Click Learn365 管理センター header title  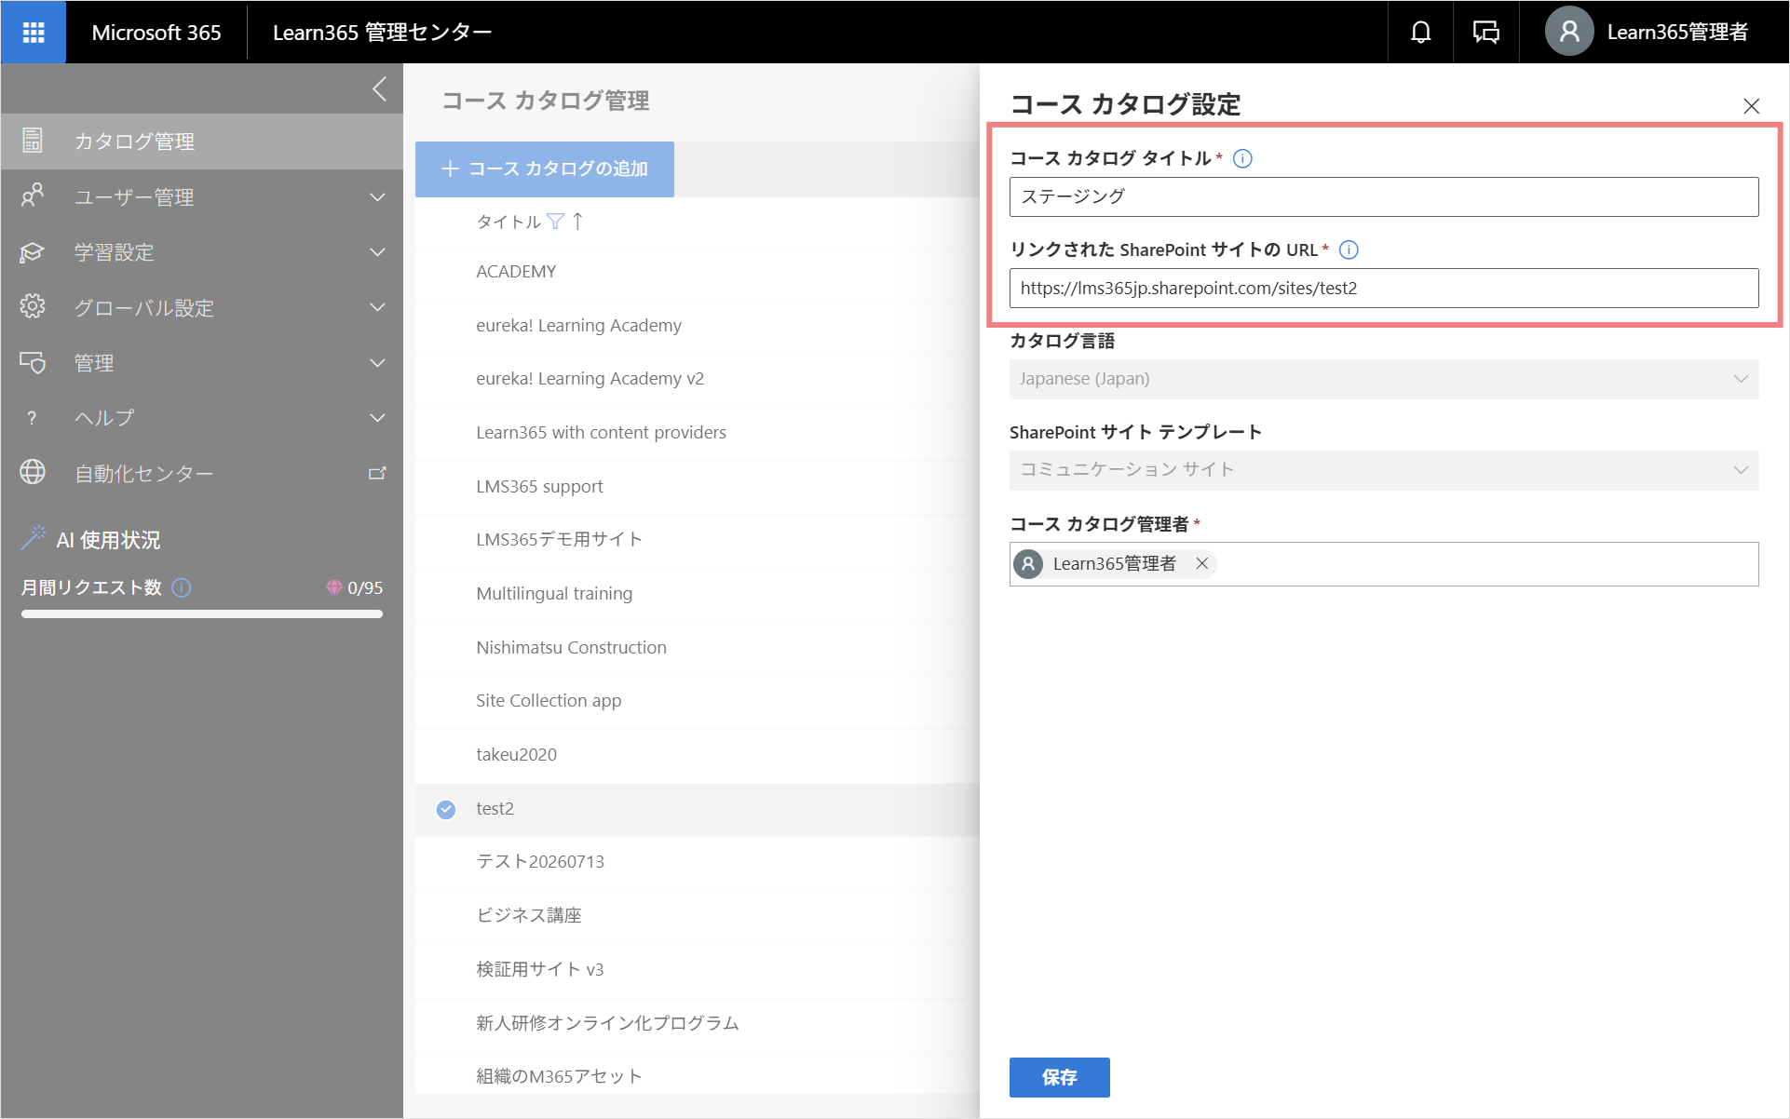point(382,33)
